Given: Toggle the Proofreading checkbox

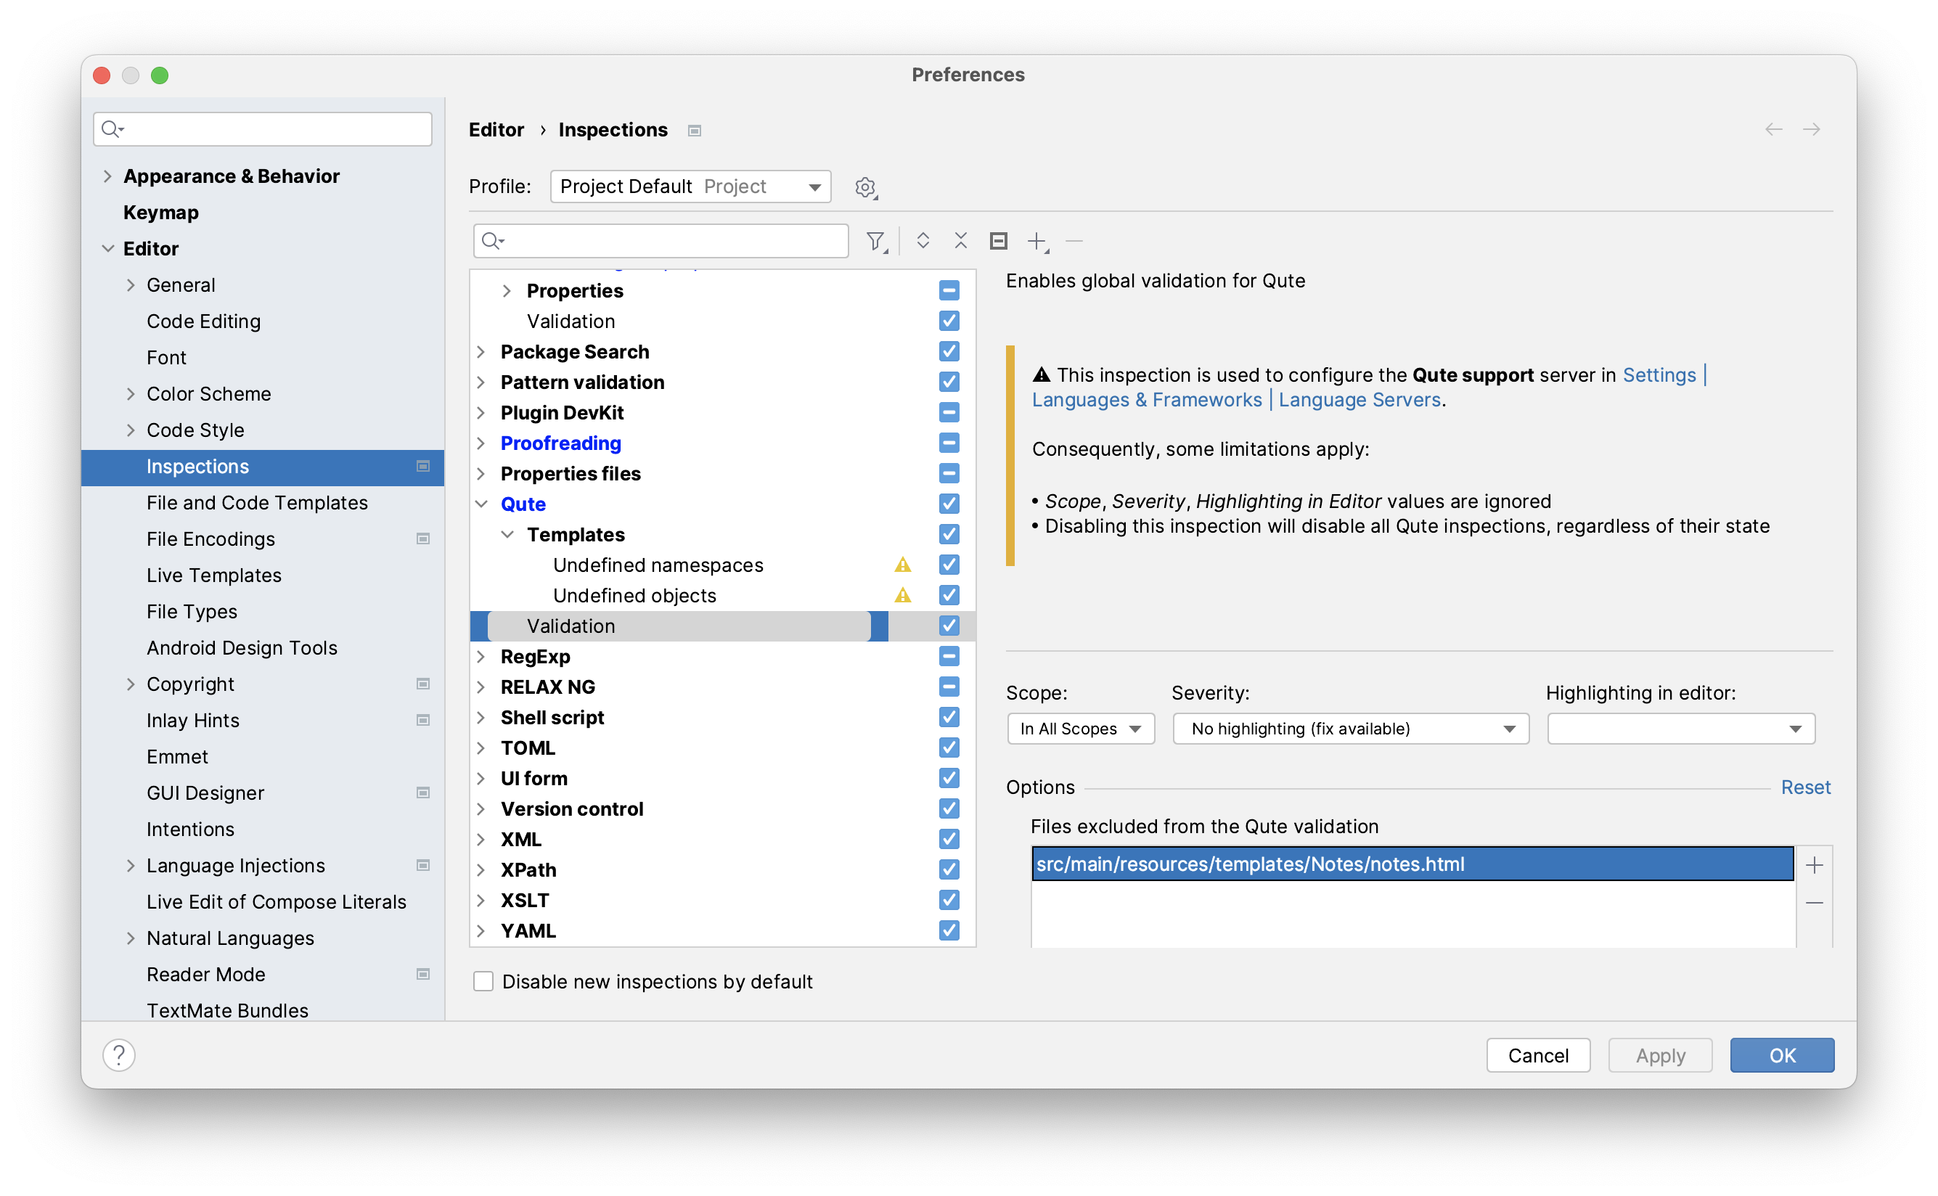Looking at the screenshot, I should pyautogui.click(x=949, y=443).
